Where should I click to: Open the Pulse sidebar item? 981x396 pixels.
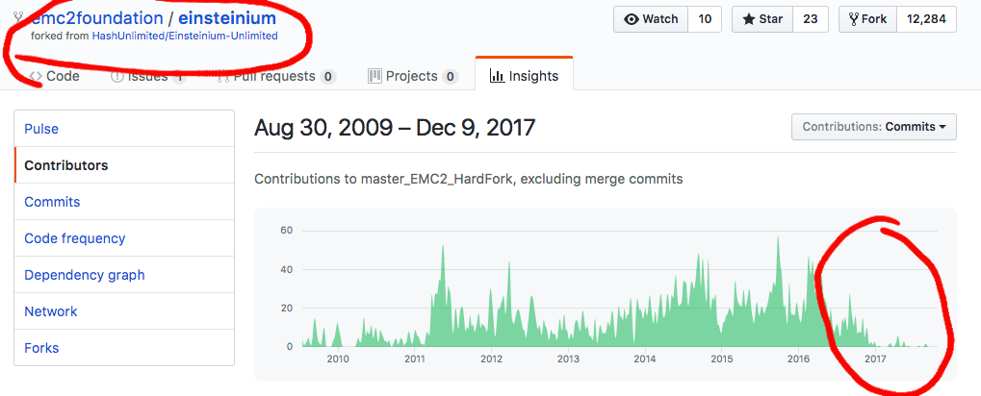(124, 129)
